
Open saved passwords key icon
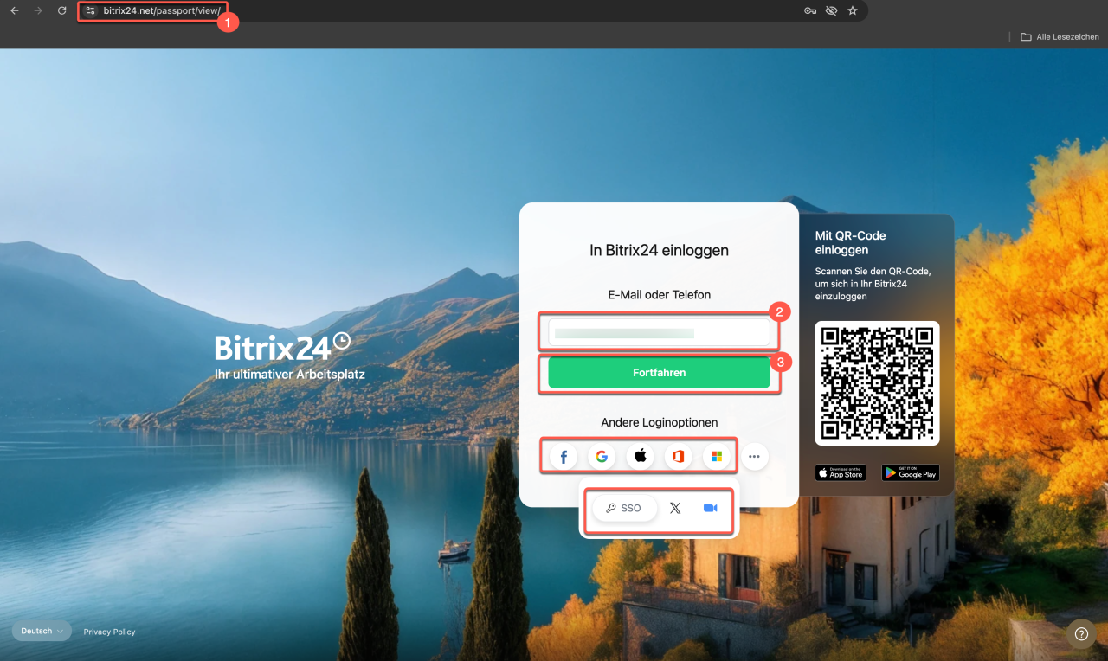click(810, 10)
